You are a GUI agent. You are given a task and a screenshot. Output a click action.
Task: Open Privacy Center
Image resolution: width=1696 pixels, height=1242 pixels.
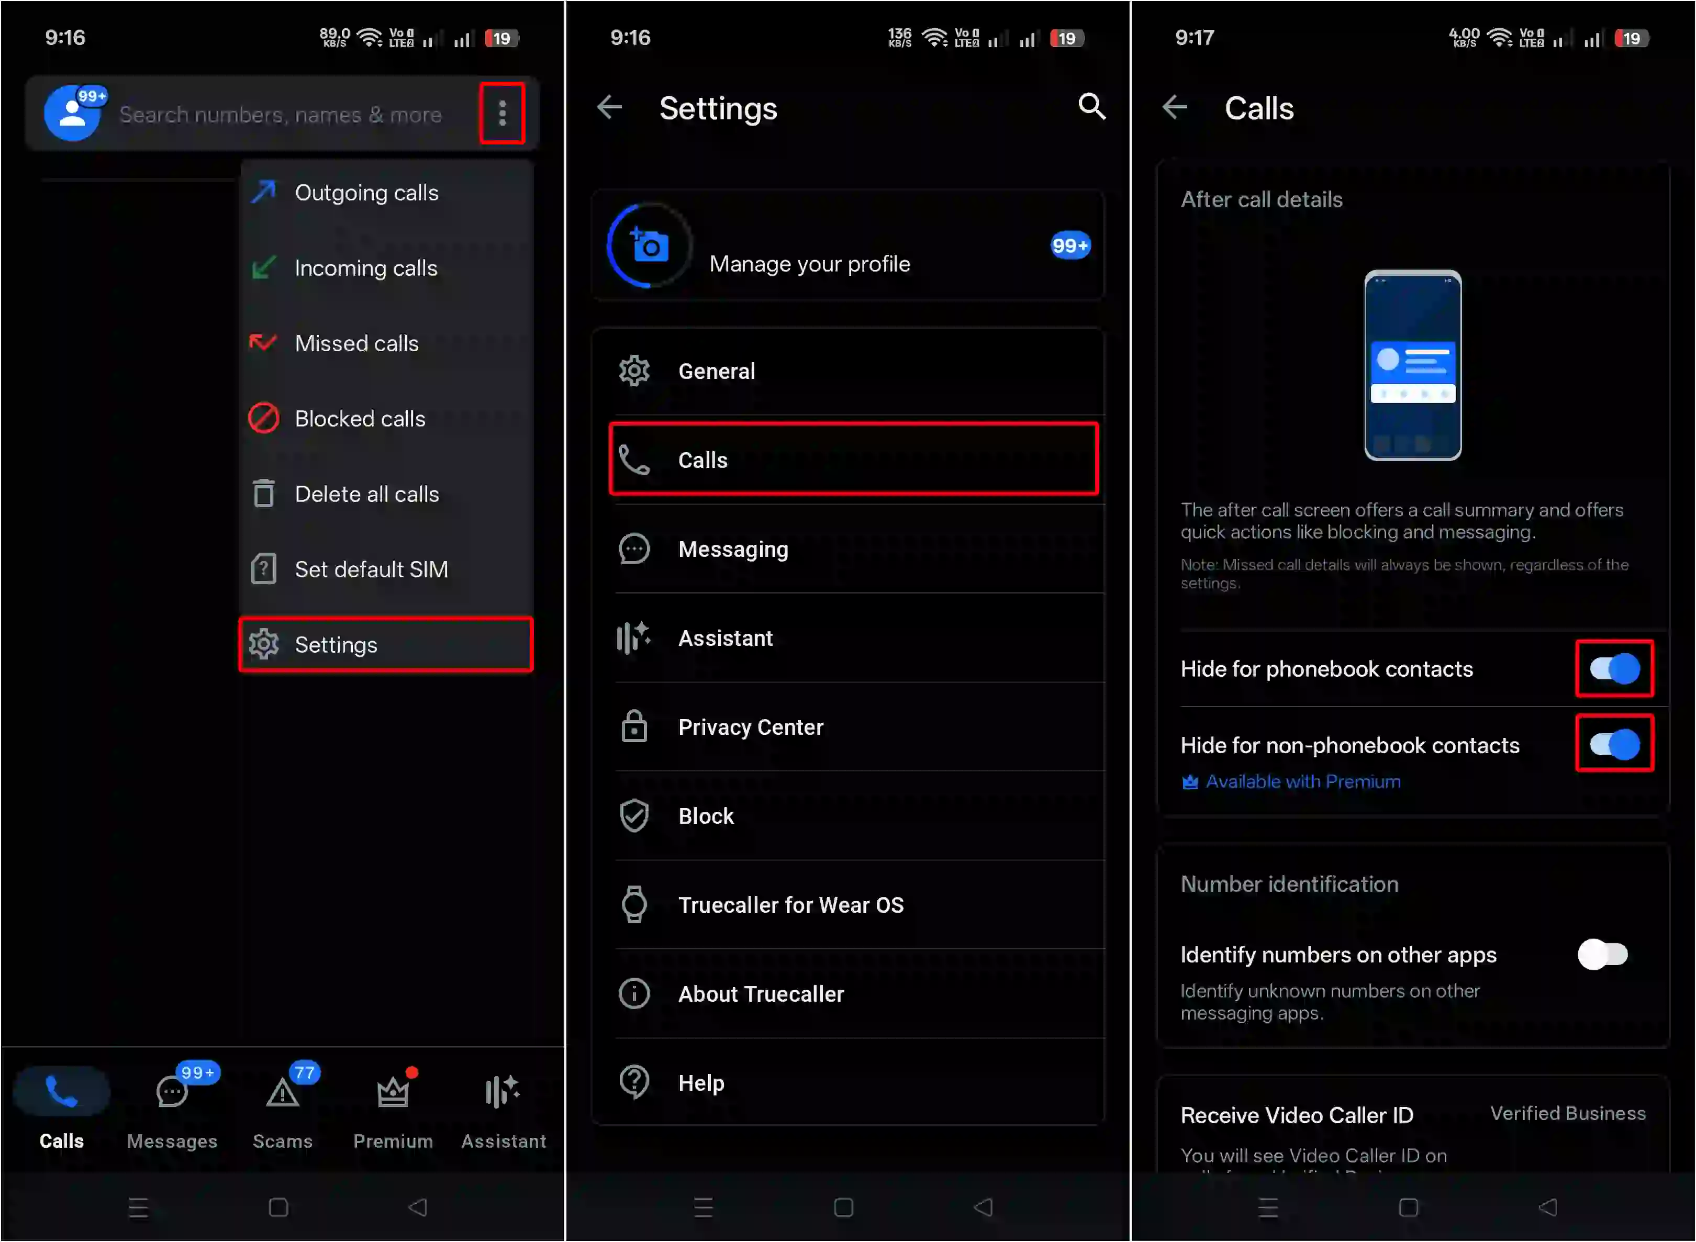(x=848, y=727)
